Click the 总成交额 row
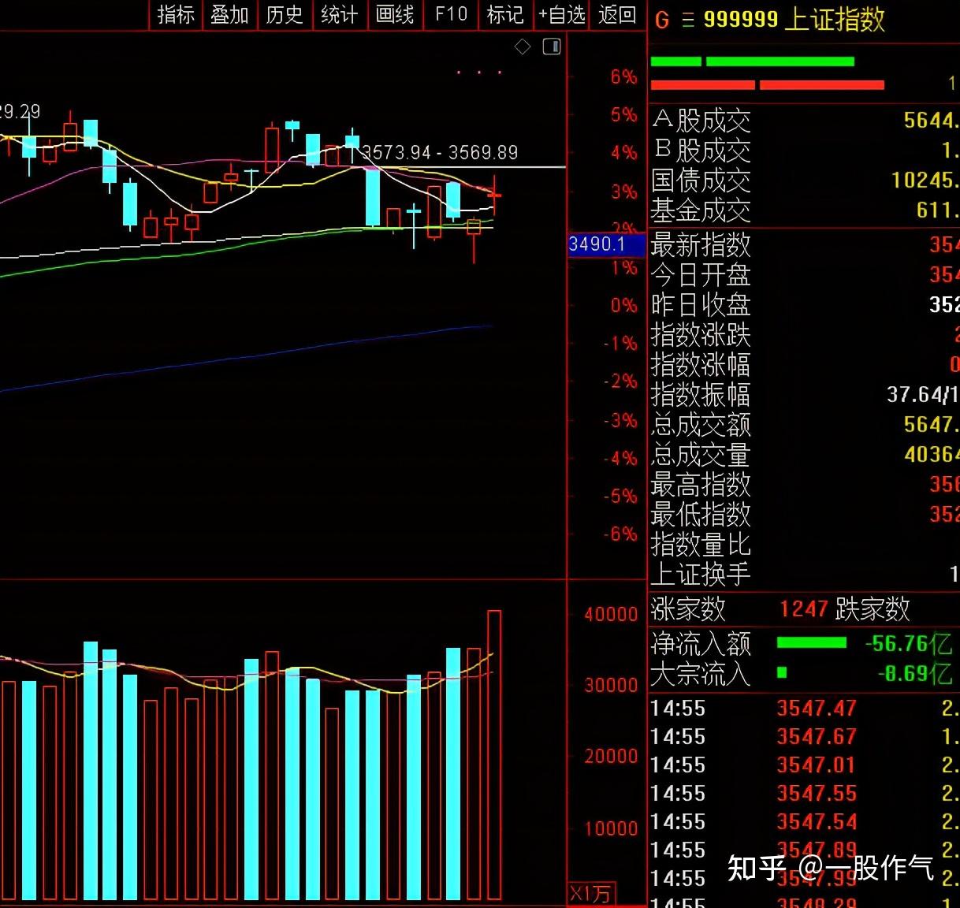Screen dimensions: 960x908 coord(804,425)
